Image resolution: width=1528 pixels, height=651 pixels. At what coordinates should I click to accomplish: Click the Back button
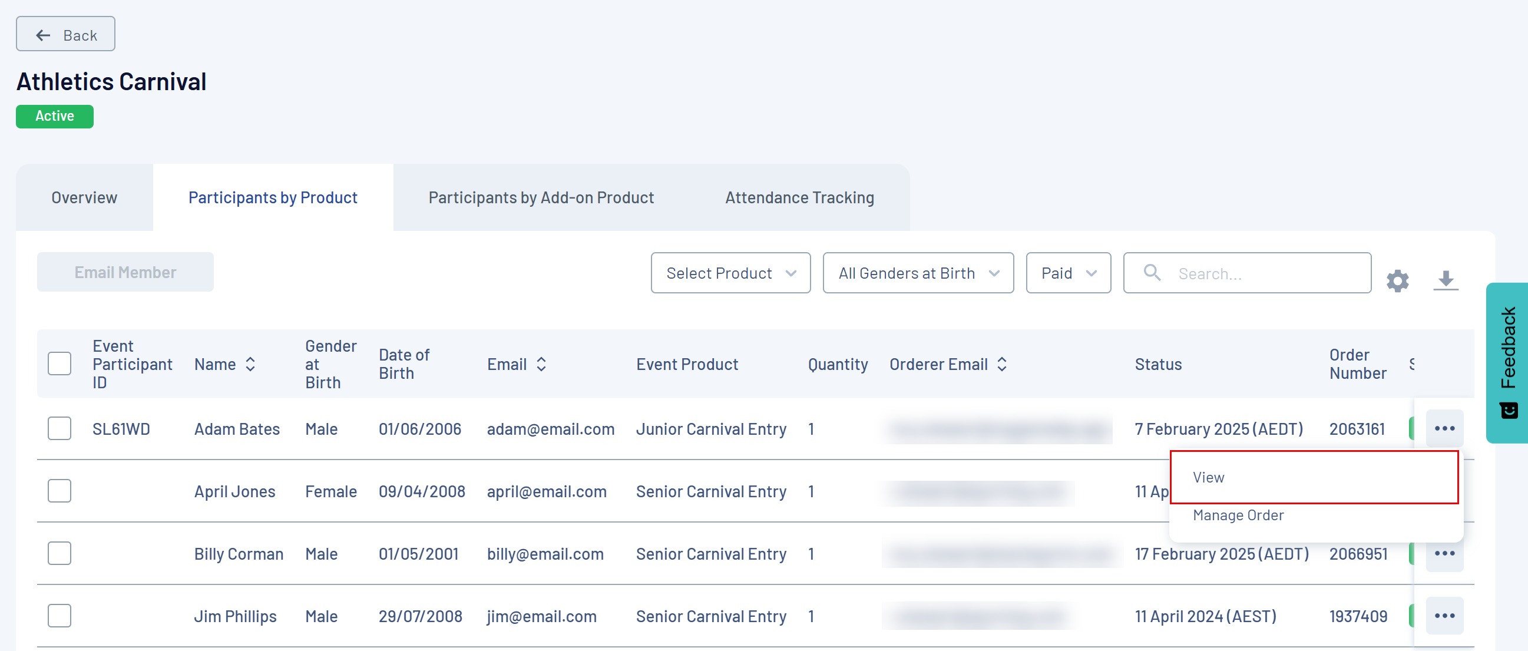[x=65, y=34]
